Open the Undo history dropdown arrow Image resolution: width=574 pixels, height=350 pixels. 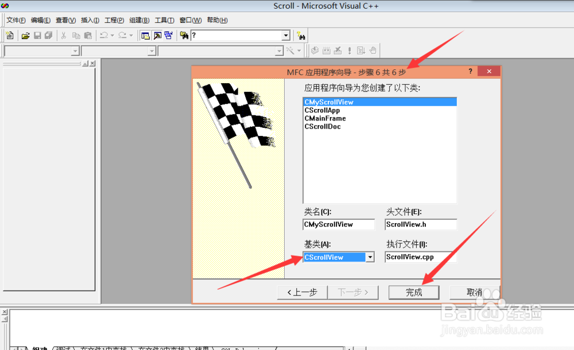point(113,36)
